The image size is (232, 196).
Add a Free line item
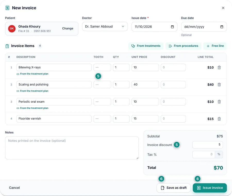(x=215, y=46)
